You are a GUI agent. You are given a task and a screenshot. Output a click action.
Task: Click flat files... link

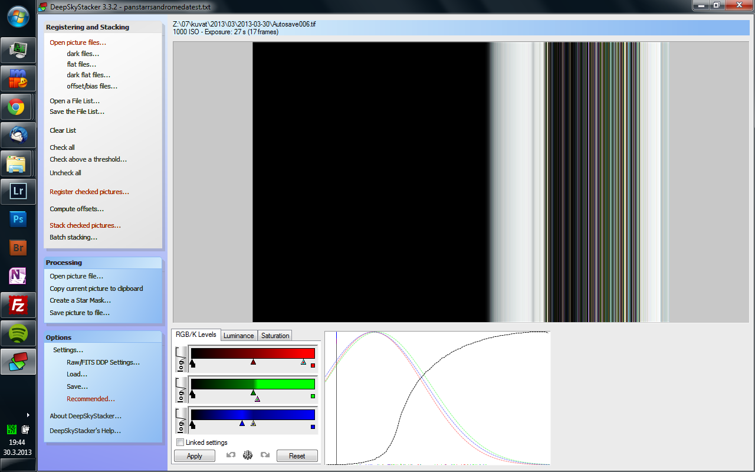pos(81,64)
